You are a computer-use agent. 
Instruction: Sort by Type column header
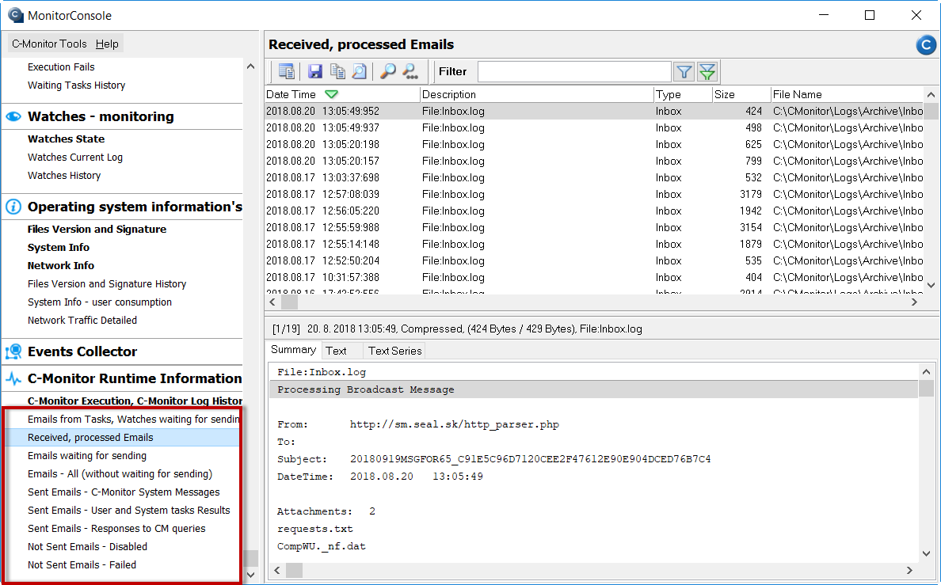click(x=682, y=94)
